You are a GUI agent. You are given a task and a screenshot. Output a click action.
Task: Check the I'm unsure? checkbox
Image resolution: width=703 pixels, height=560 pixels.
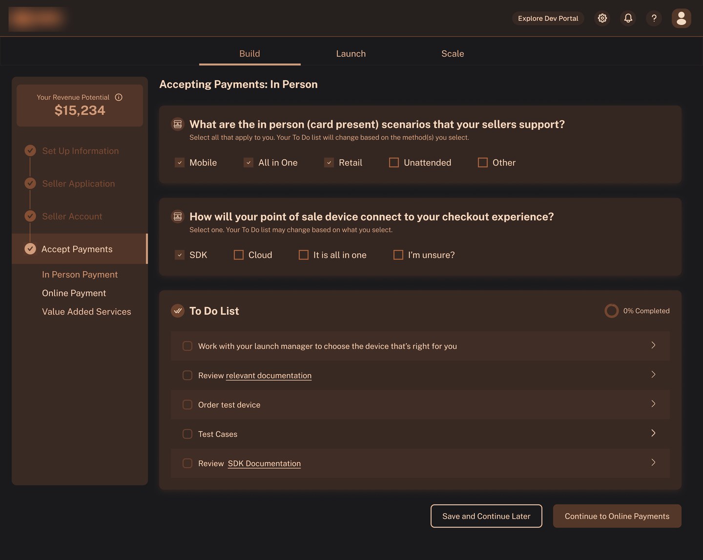click(398, 255)
